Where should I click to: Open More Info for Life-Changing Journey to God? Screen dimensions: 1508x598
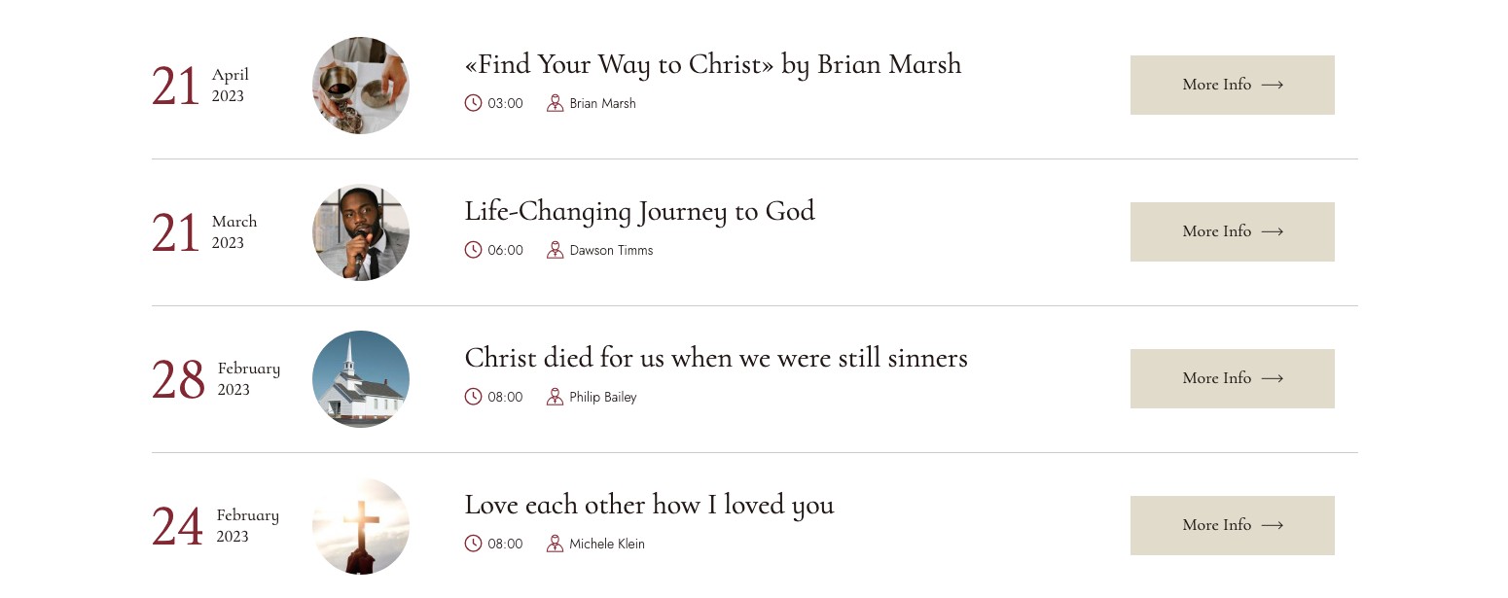[x=1232, y=231]
